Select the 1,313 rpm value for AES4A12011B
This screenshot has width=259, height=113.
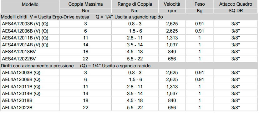(172, 38)
